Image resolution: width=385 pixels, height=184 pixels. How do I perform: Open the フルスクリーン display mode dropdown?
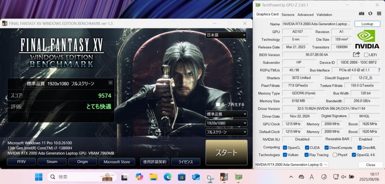coord(226,132)
